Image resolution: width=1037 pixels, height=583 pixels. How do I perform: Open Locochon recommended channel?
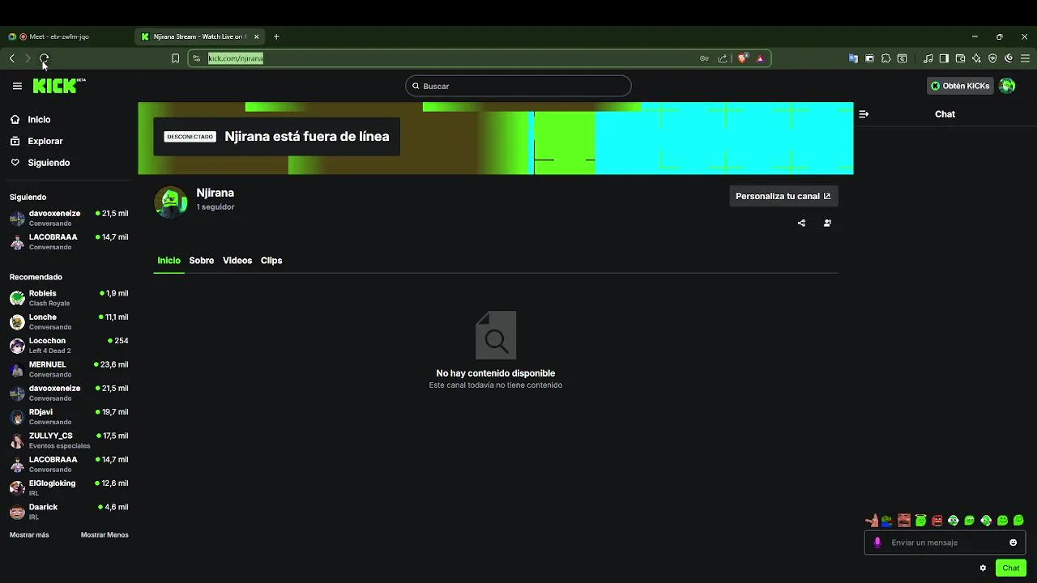pos(69,345)
